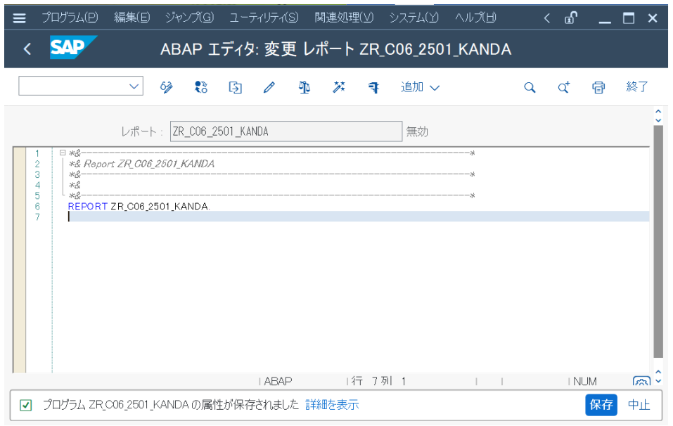Open the プログラム(P) menu

coord(70,18)
